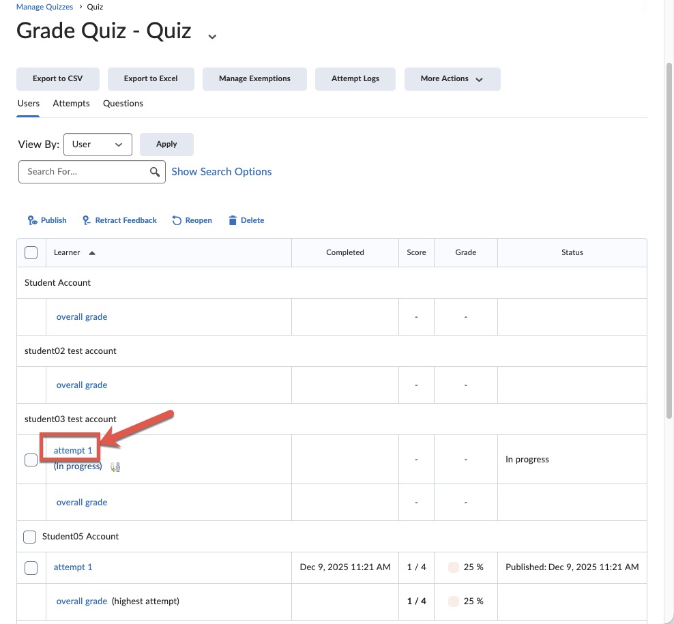Viewport: 674px width, 624px height.
Task: Click the Publish key icon
Action: [x=32, y=220]
